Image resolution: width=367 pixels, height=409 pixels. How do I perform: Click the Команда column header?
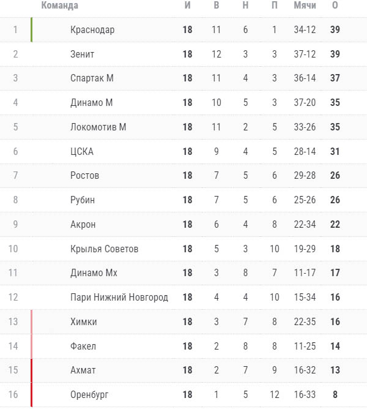[x=59, y=6]
